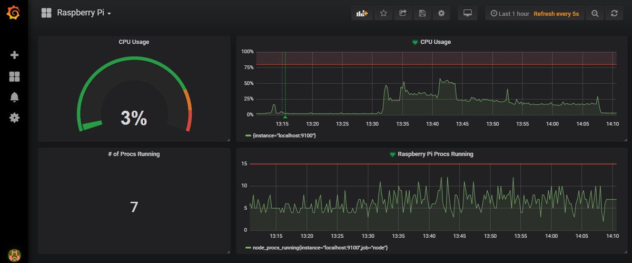Click the refresh dashboard icon

pos(614,14)
